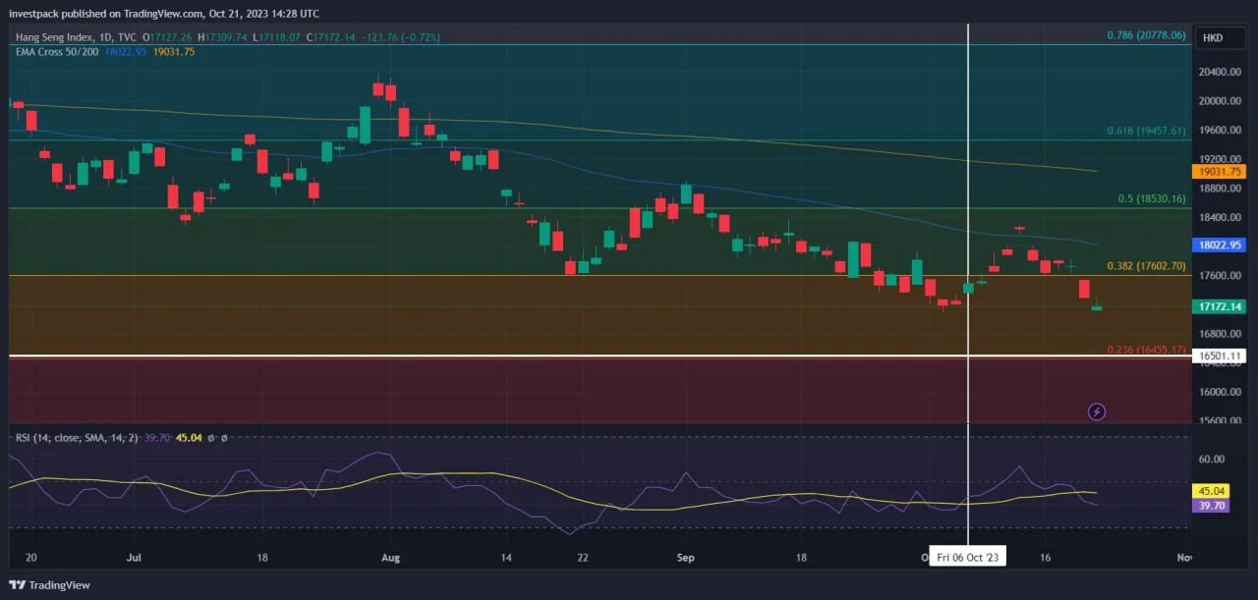This screenshot has width=1258, height=600.
Task: Click the 17172.14 current price label
Action: 1219,307
